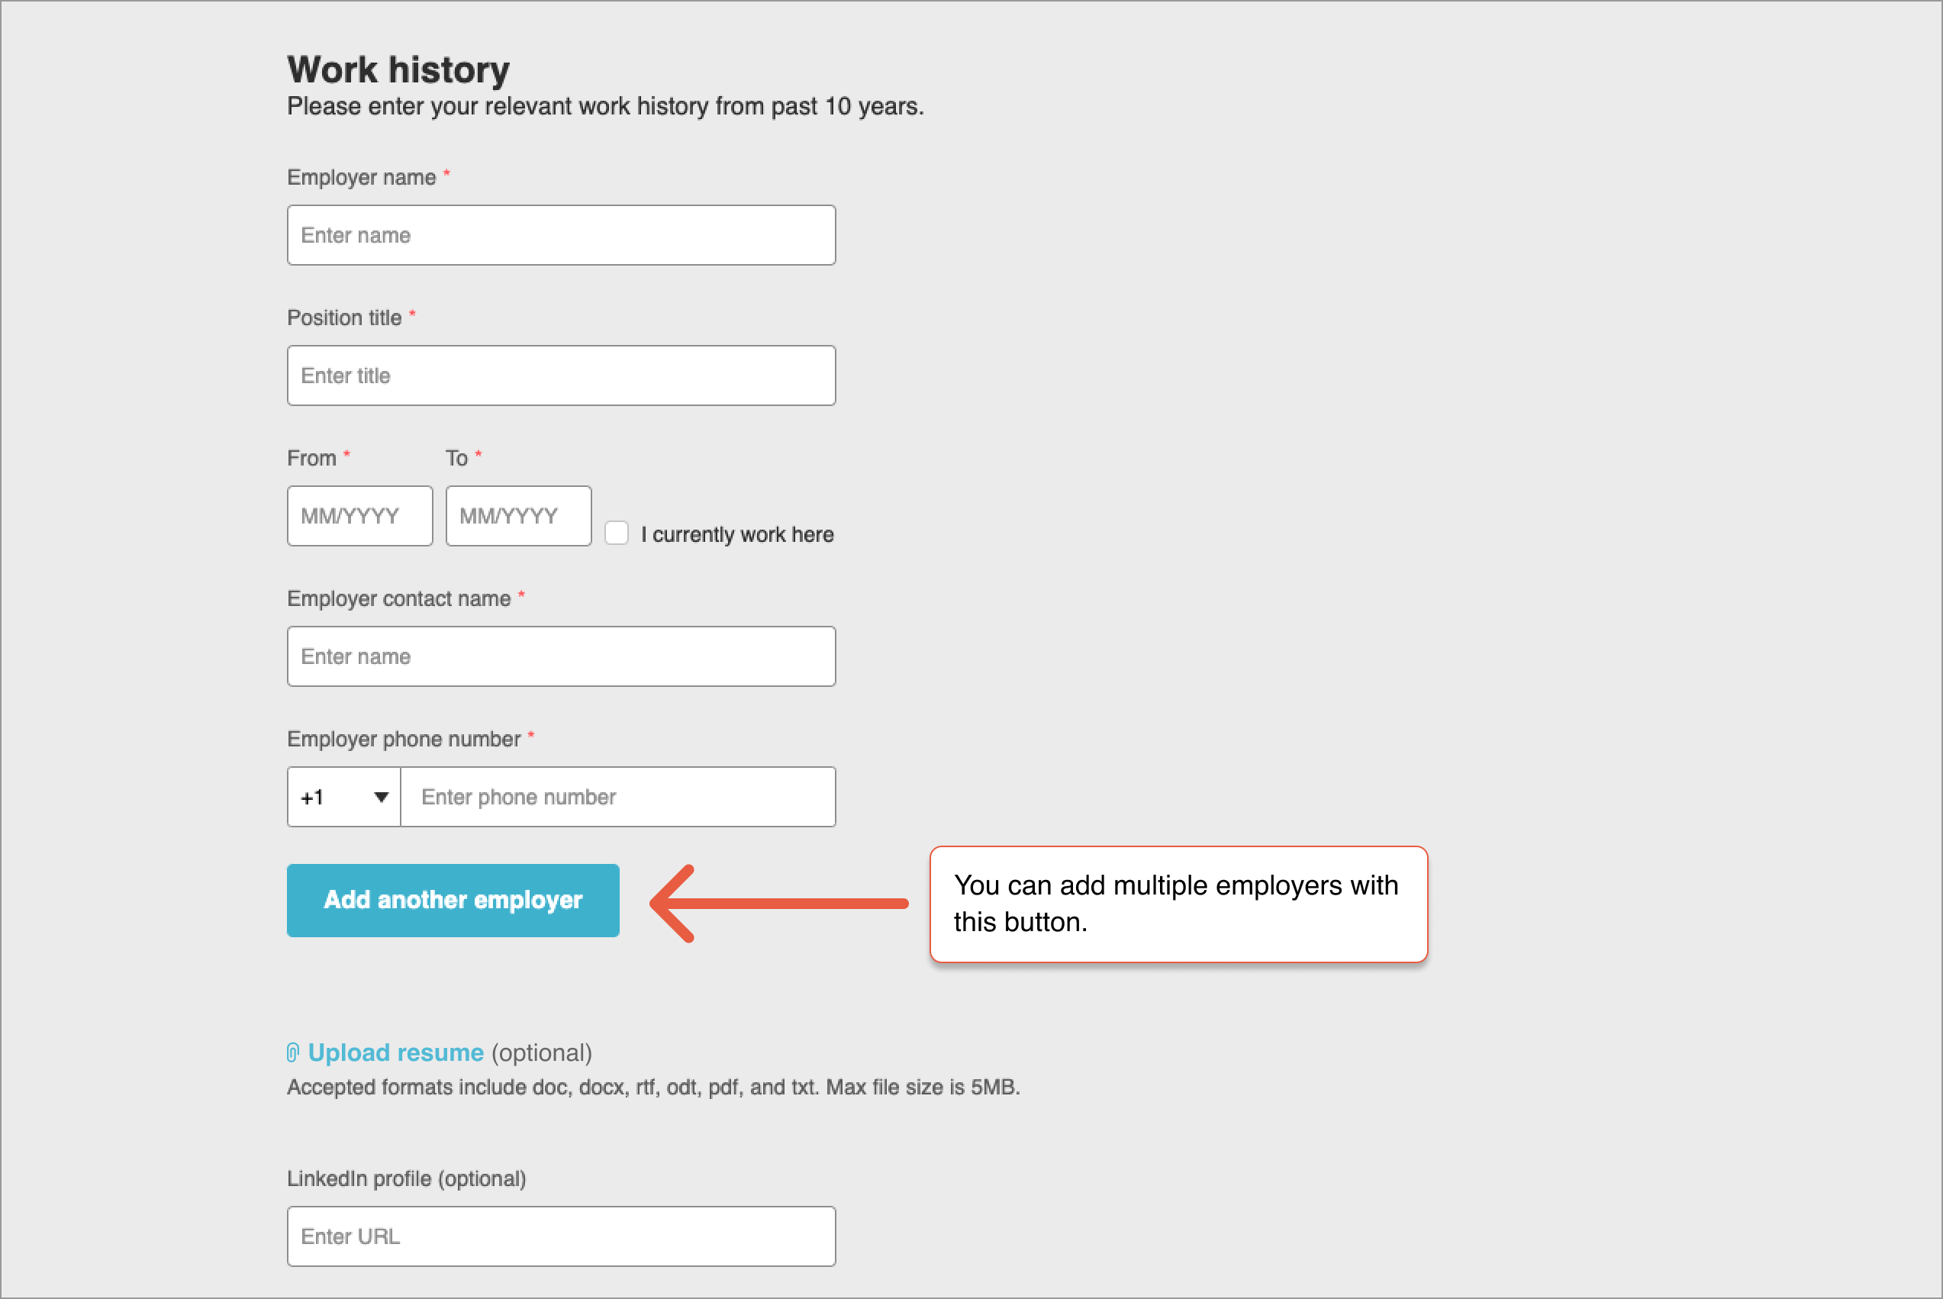This screenshot has width=1943, height=1299.
Task: Click the LinkedIn profile URL field
Action: click(561, 1236)
